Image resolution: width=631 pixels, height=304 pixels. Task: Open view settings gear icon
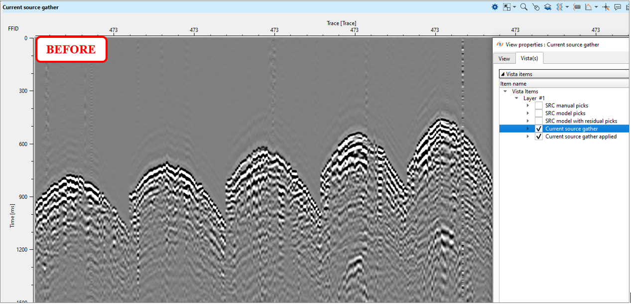click(x=495, y=7)
